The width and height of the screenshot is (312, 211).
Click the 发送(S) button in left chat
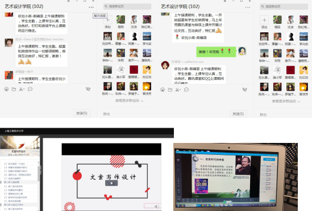coord(82,113)
